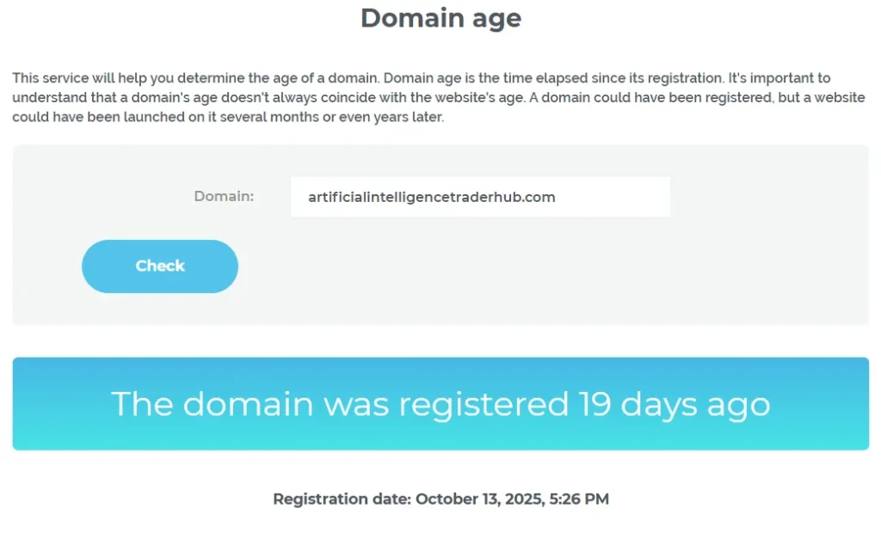Click the "Domain:" field label
This screenshot has height=533, width=881.
(224, 196)
